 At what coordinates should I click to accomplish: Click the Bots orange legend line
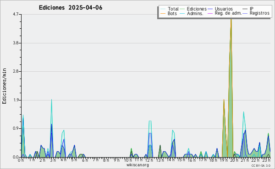pyautogui.click(x=163, y=13)
